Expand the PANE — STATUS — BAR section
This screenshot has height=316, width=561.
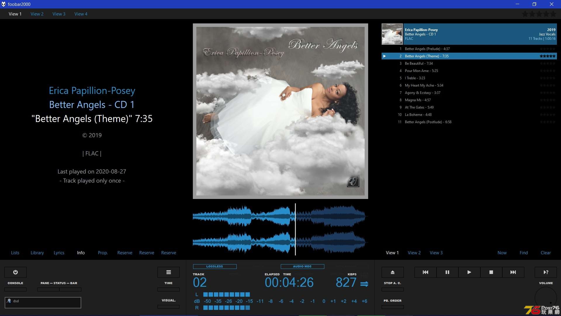(x=58, y=282)
